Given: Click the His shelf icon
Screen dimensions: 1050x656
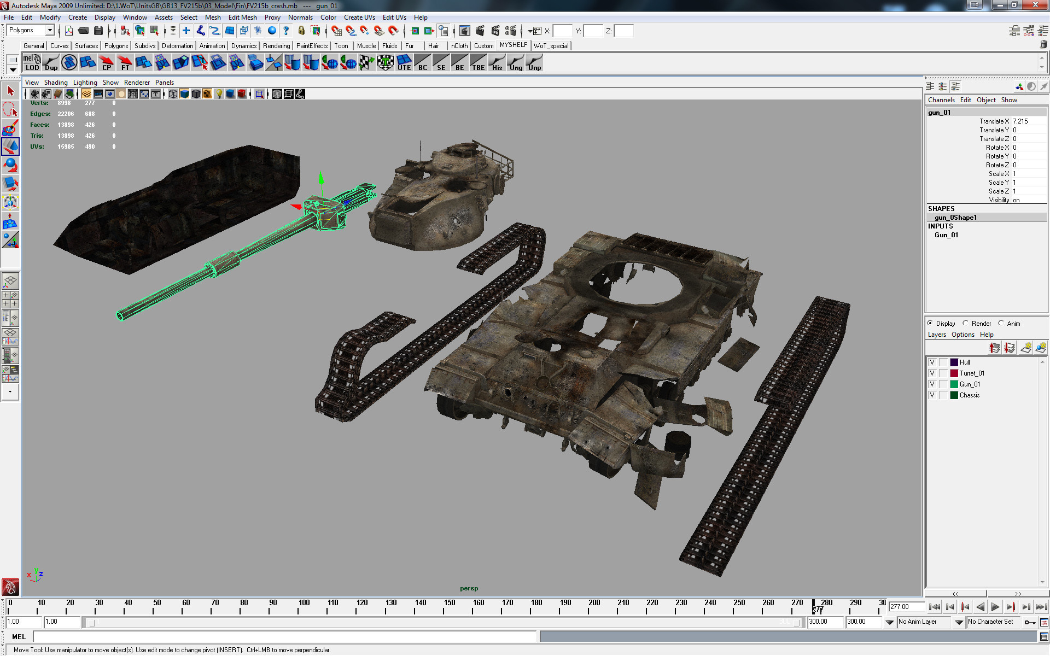Looking at the screenshot, I should tap(497, 63).
